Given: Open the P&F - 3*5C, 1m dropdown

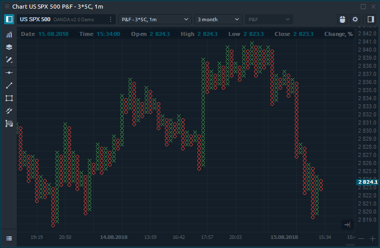Looking at the screenshot, I should (x=154, y=19).
